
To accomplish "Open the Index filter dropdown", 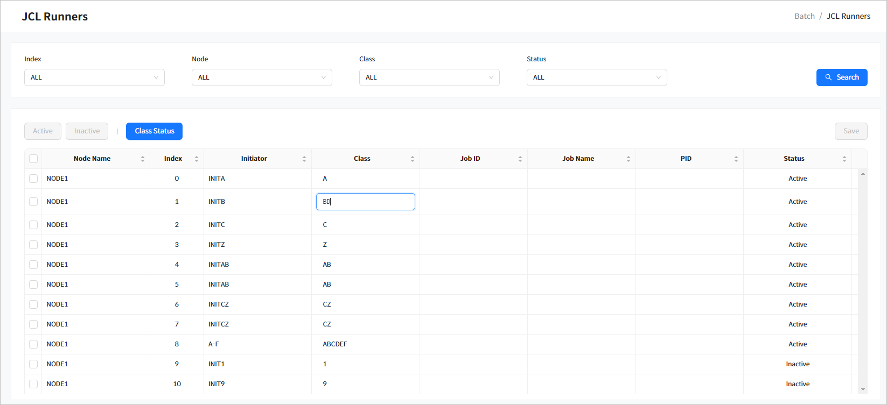I will [94, 77].
